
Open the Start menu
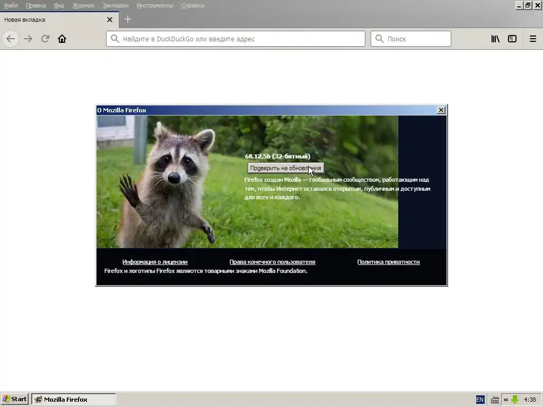point(14,400)
